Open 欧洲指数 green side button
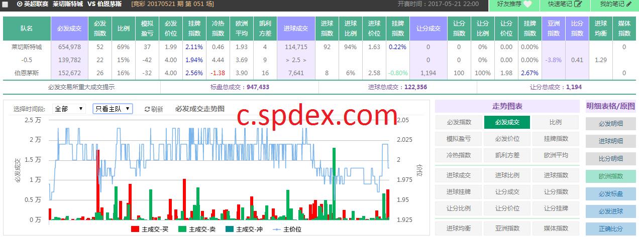639x239 pixels. 610,176
